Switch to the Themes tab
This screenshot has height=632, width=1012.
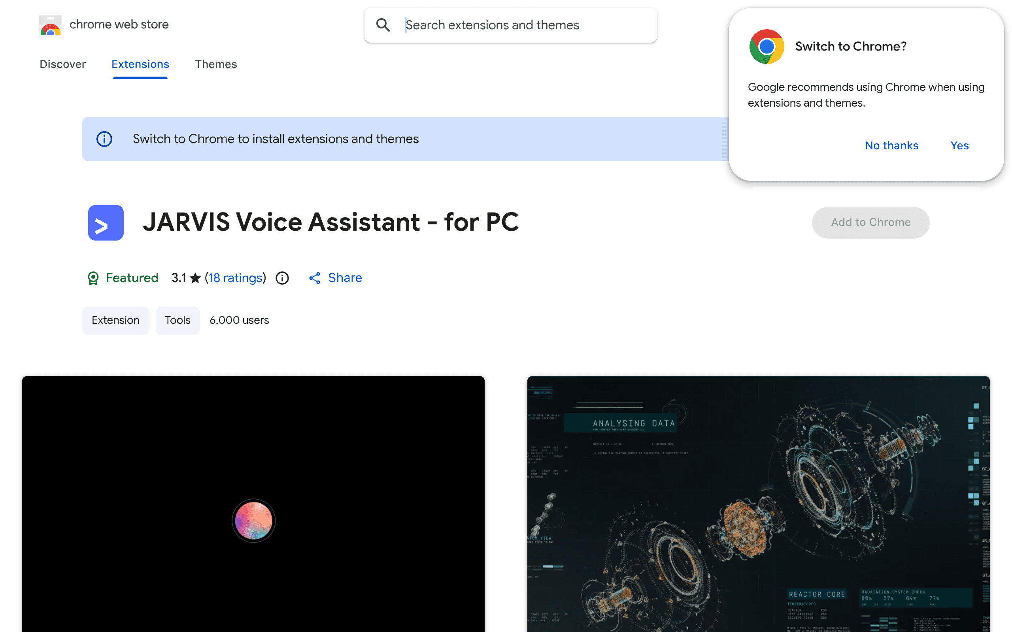[216, 64]
